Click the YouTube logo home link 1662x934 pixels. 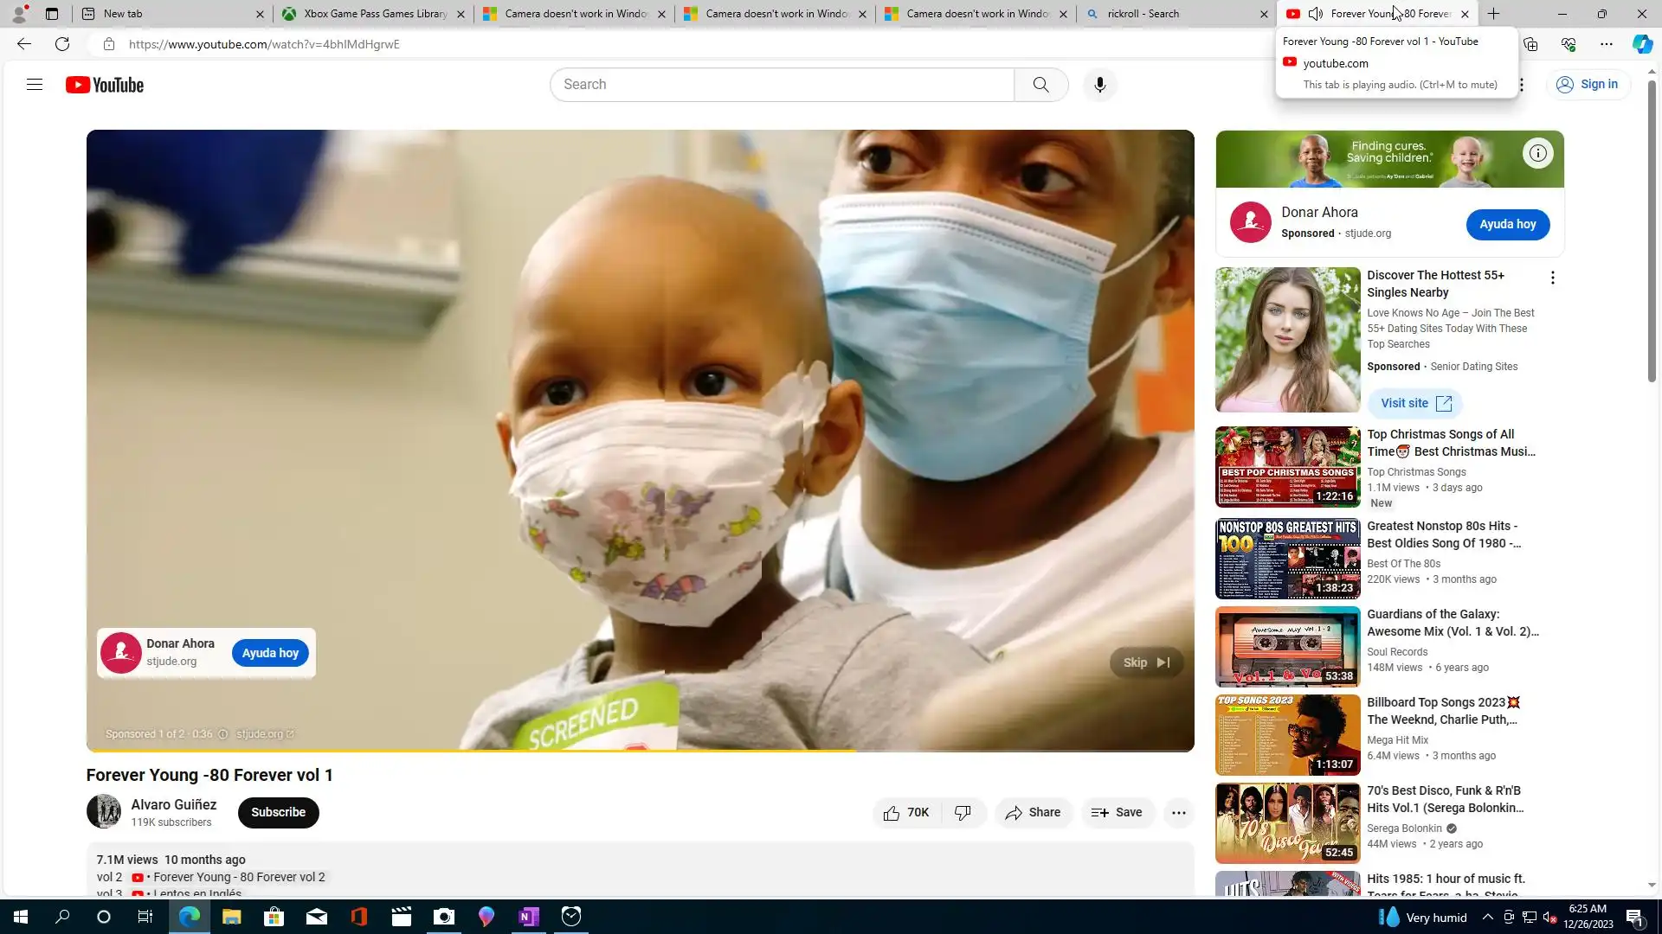pos(105,85)
